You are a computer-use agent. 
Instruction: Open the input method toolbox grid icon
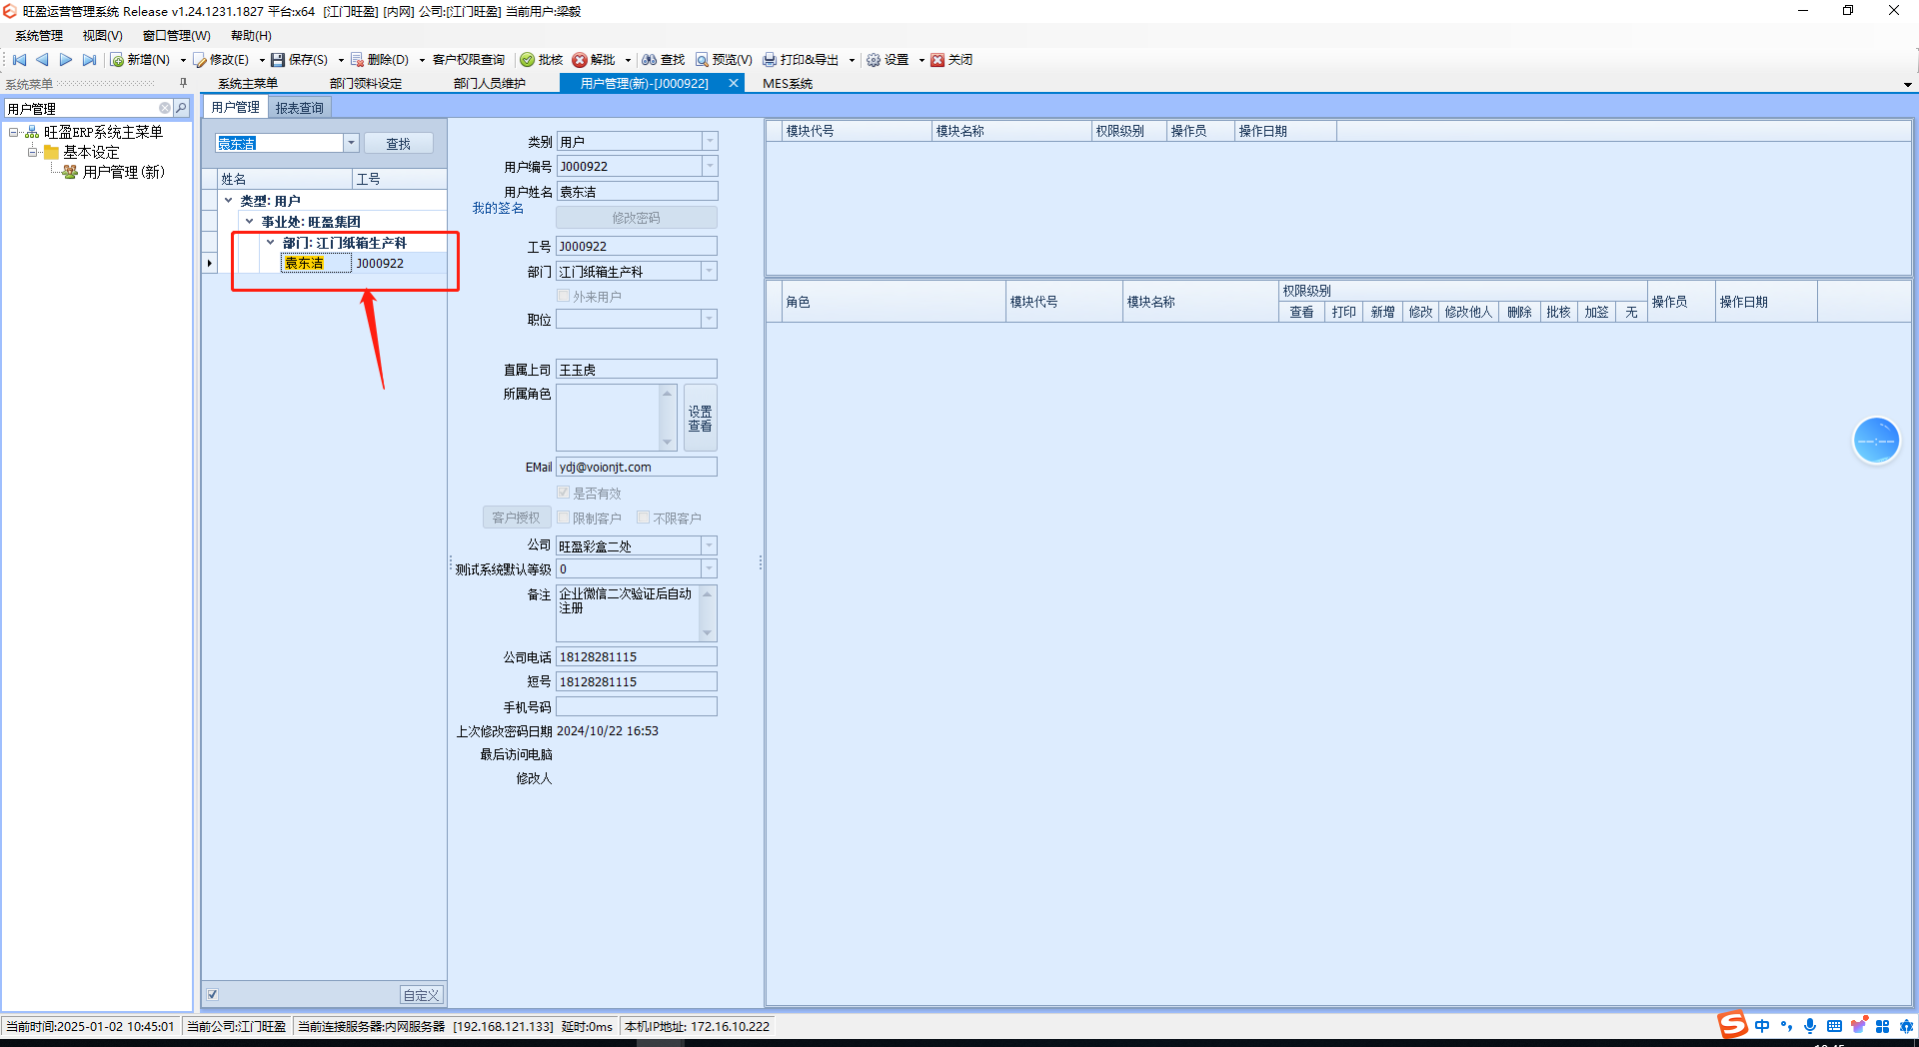tap(1882, 1026)
